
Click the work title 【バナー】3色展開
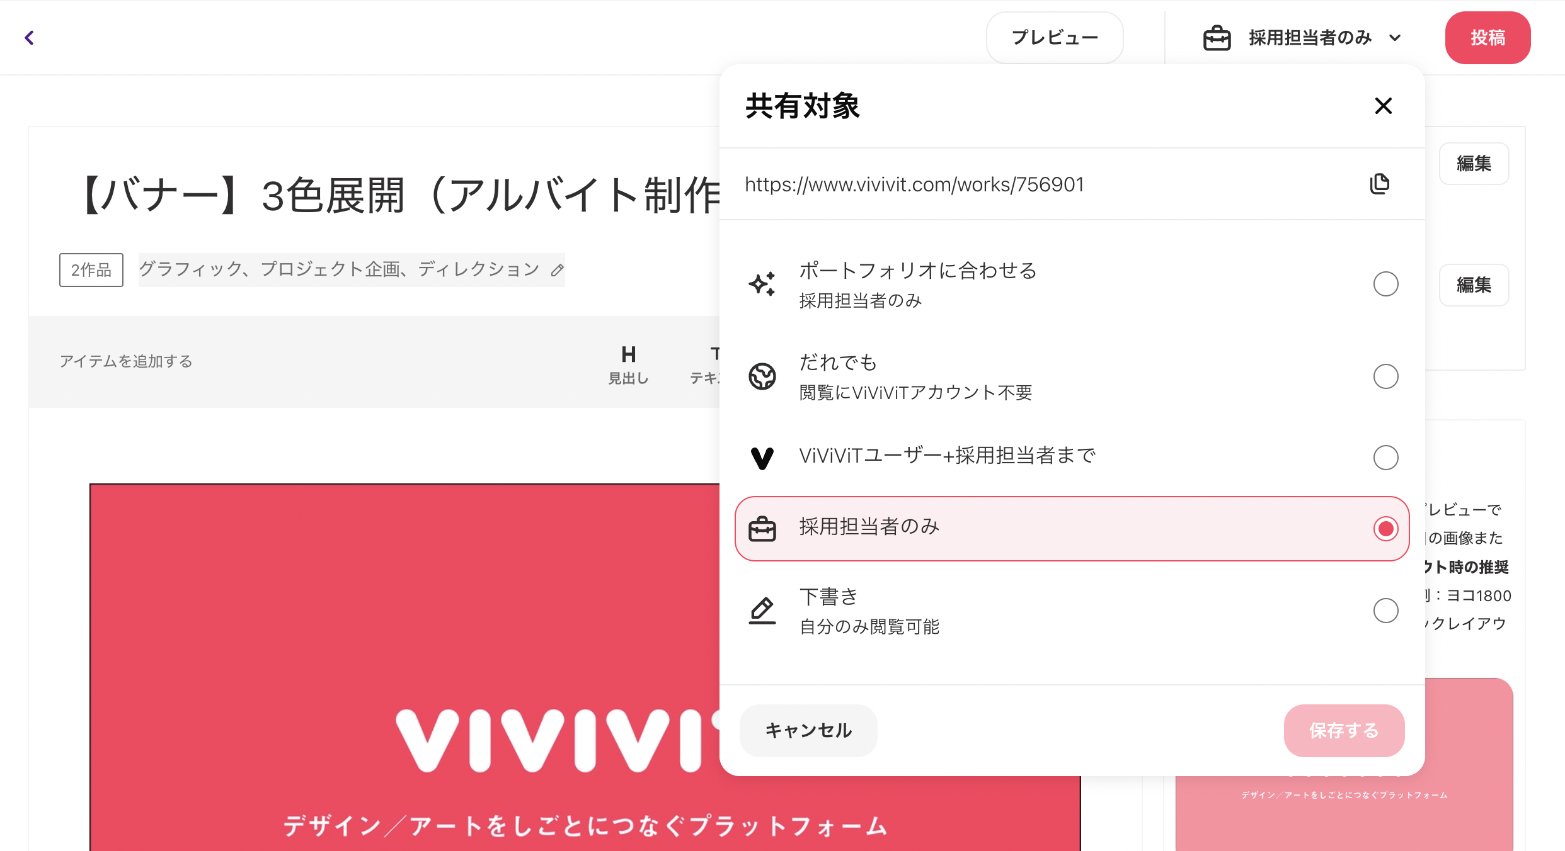[x=399, y=195]
